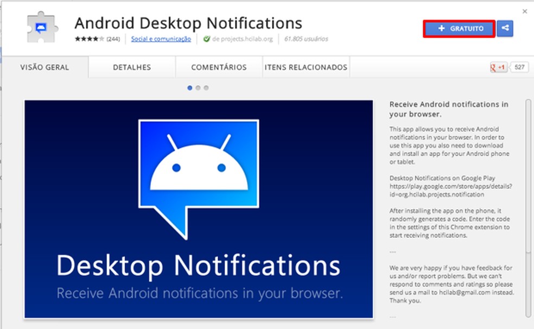Viewport: 534px width, 329px height.
Task: Open the ITENS RELACIONADOS tab
Action: pos(306,67)
